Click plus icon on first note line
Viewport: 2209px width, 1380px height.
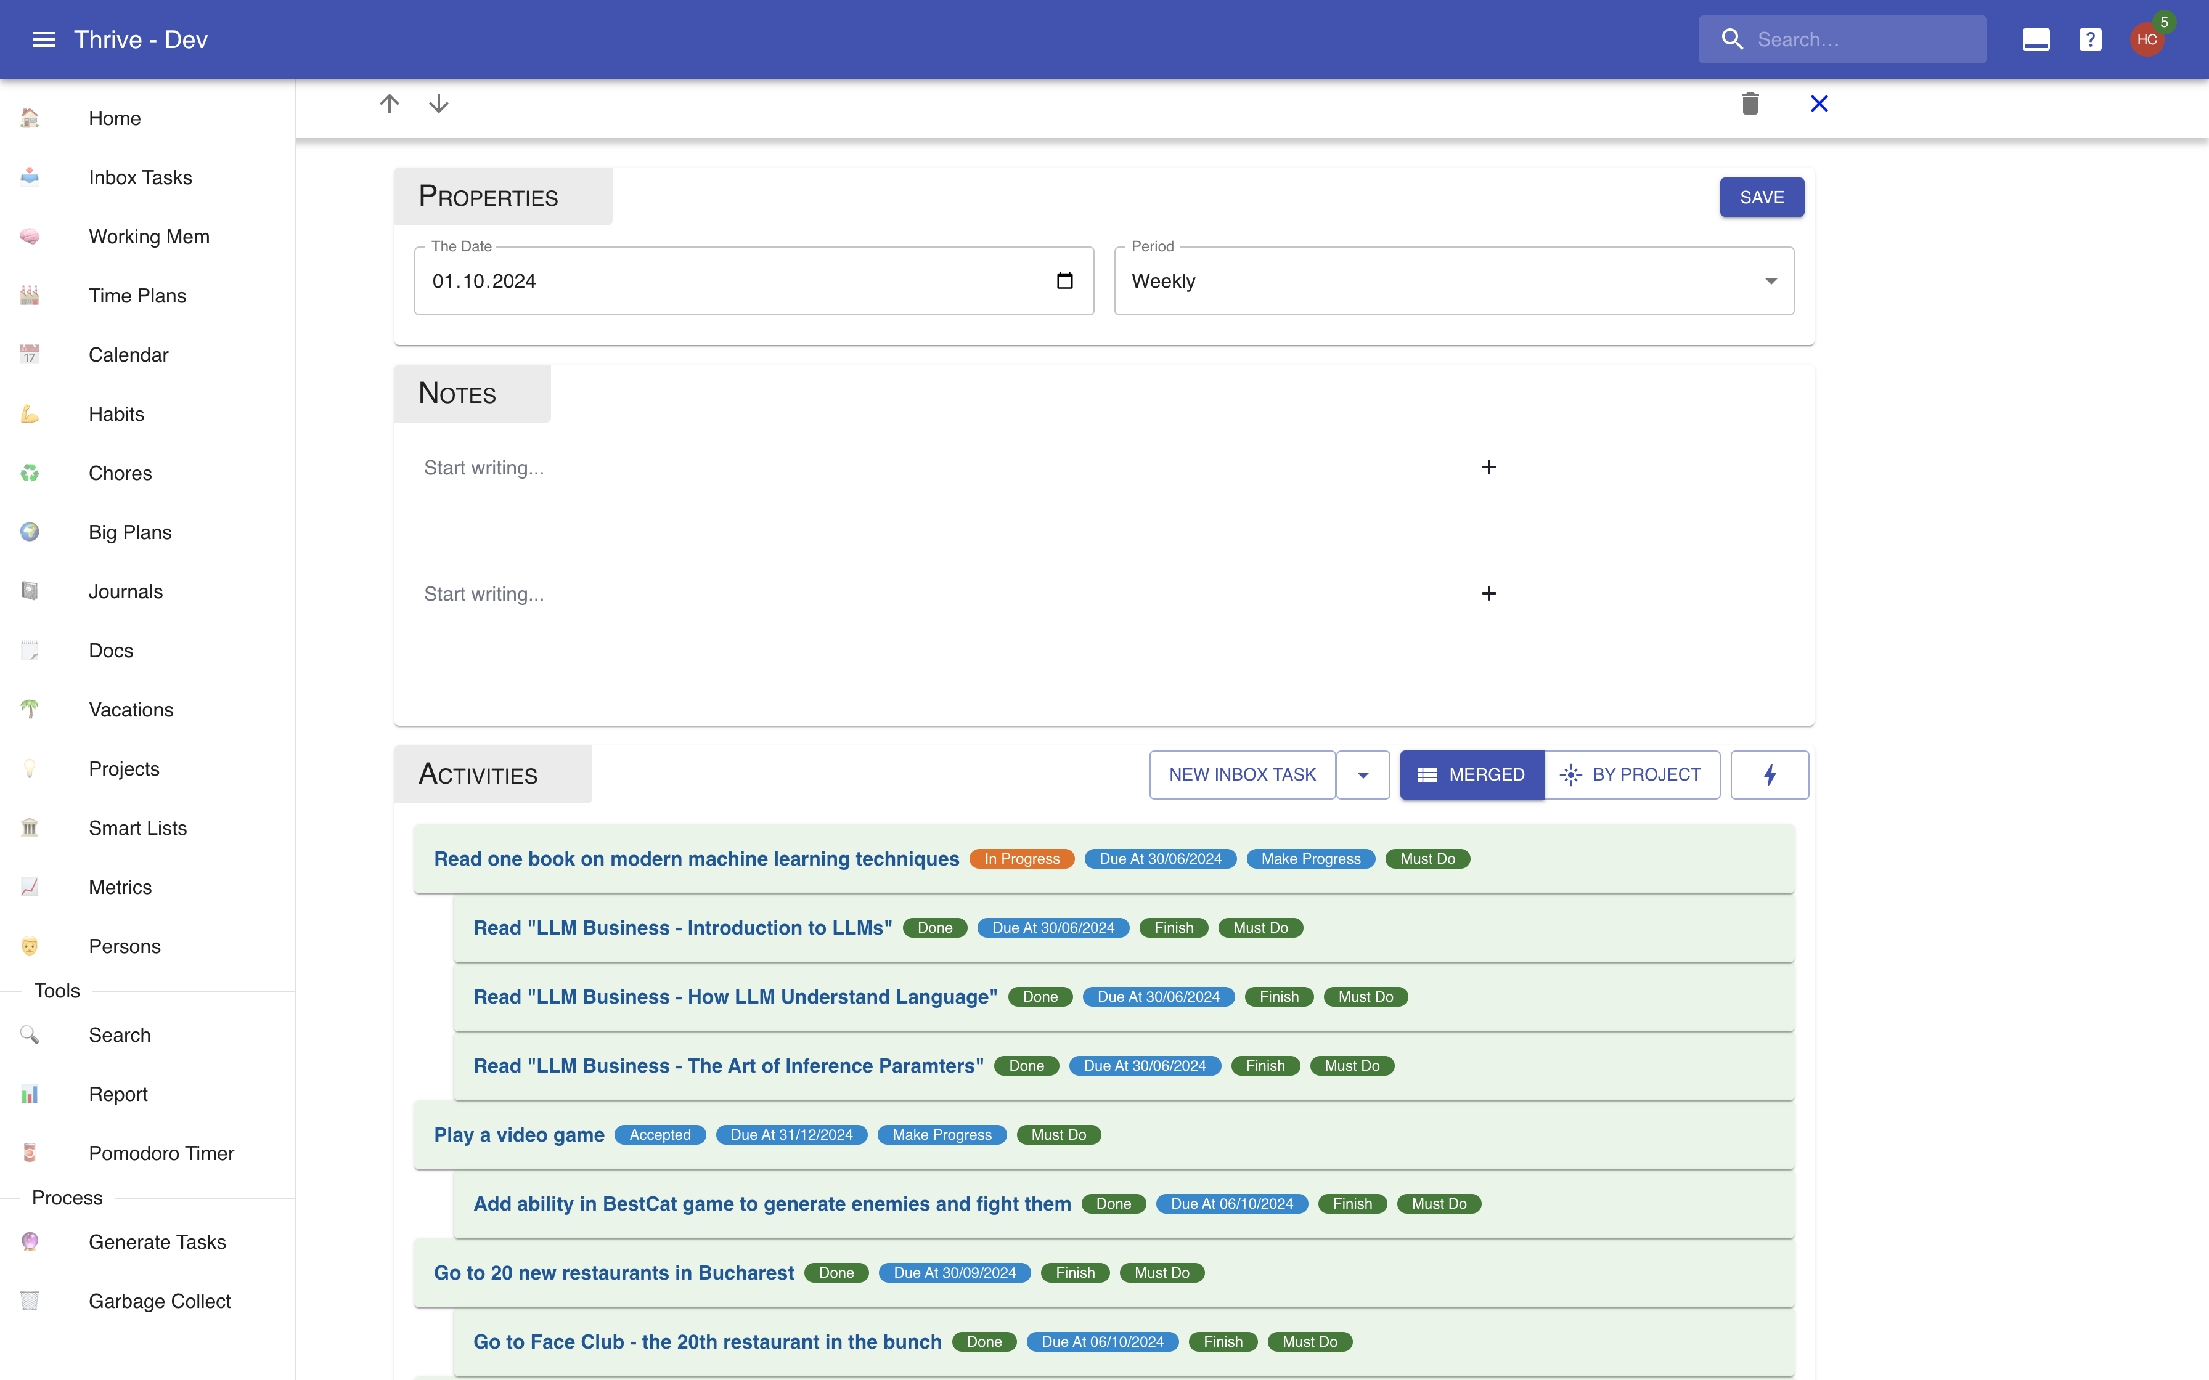(x=1488, y=468)
